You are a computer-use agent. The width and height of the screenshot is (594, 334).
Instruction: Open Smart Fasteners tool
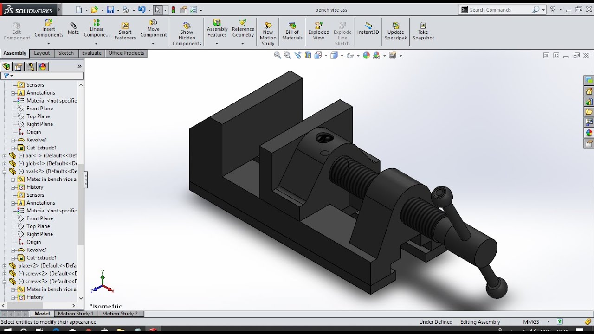click(x=125, y=31)
